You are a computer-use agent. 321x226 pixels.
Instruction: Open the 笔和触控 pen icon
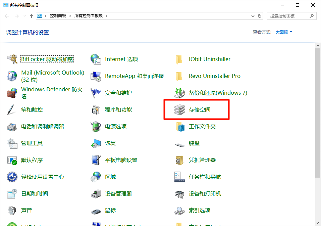tap(11, 109)
